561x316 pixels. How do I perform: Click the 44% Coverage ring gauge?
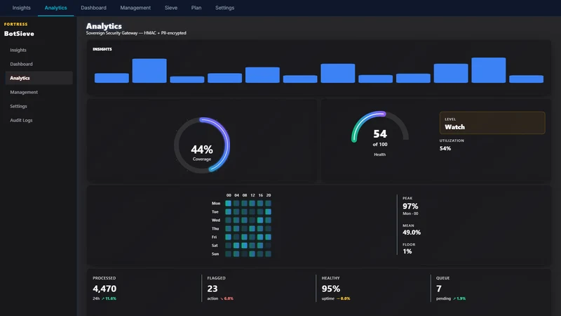click(202, 145)
